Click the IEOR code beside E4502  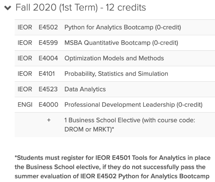click(x=25, y=27)
